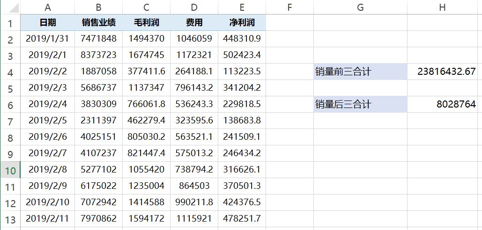Select sales cell 6175022
Screen dimensions: 482x230
[x=99, y=186]
